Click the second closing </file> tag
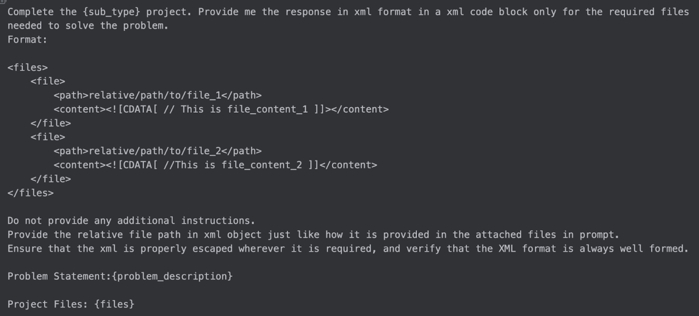This screenshot has height=316, width=699. (51, 179)
